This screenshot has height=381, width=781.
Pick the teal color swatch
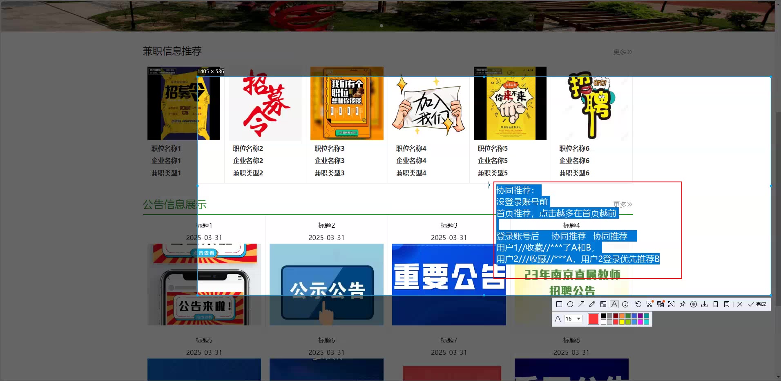[646, 316]
